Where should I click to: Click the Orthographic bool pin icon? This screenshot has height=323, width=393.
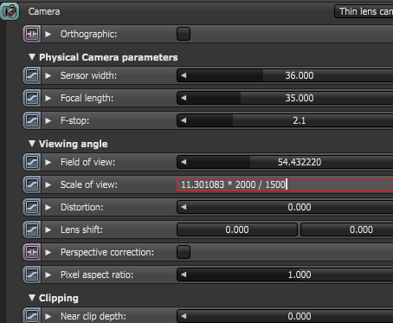point(32,34)
